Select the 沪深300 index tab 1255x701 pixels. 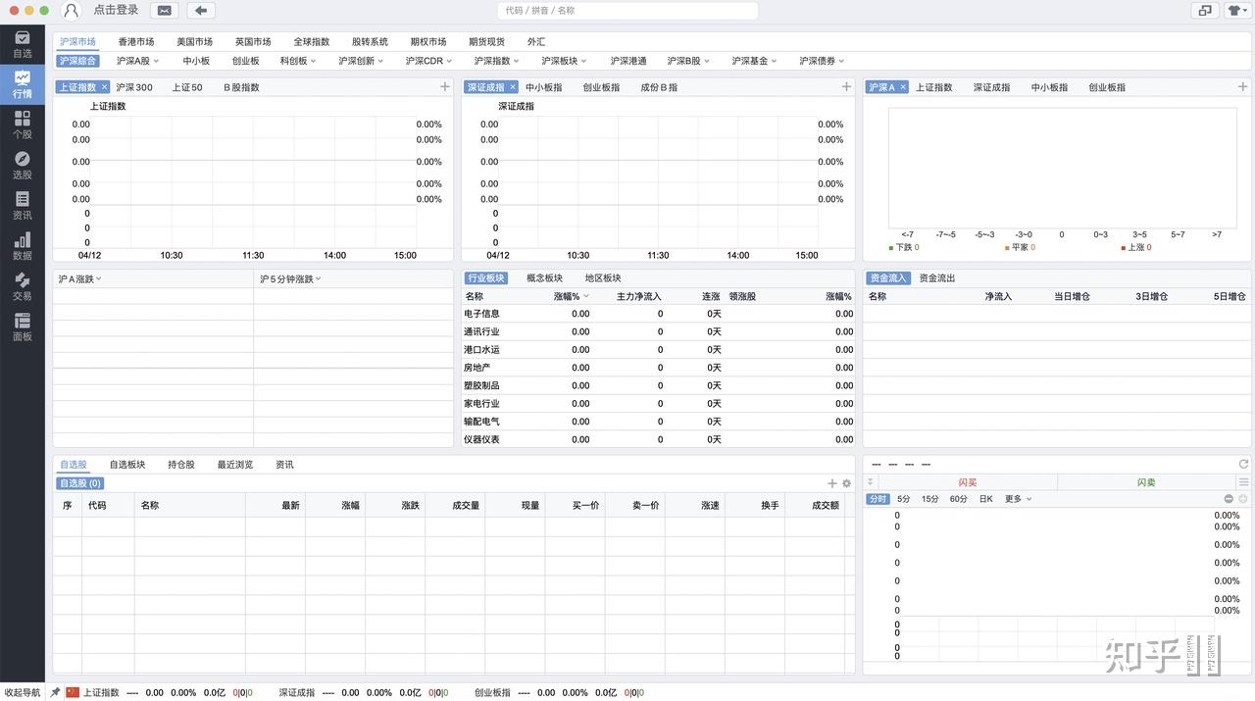[x=134, y=87]
